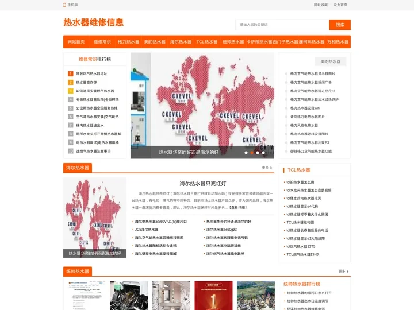Select the third carousel dot
414x310 pixels.
(258, 153)
